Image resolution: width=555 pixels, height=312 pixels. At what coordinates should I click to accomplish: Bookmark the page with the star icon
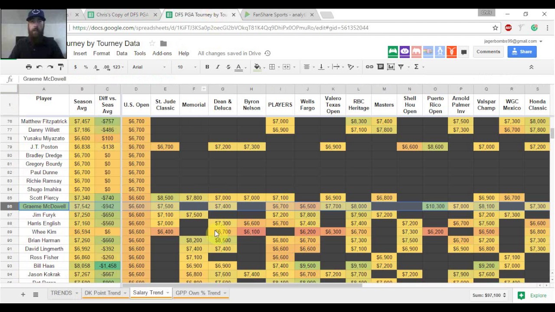(x=495, y=28)
